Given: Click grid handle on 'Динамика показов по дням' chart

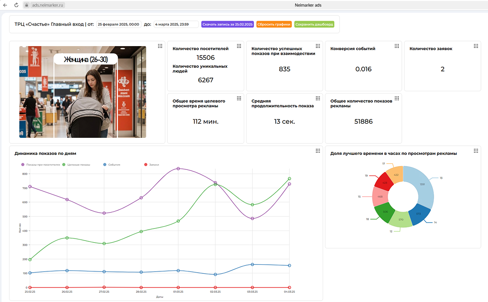Looking at the screenshot, I should tap(318, 151).
